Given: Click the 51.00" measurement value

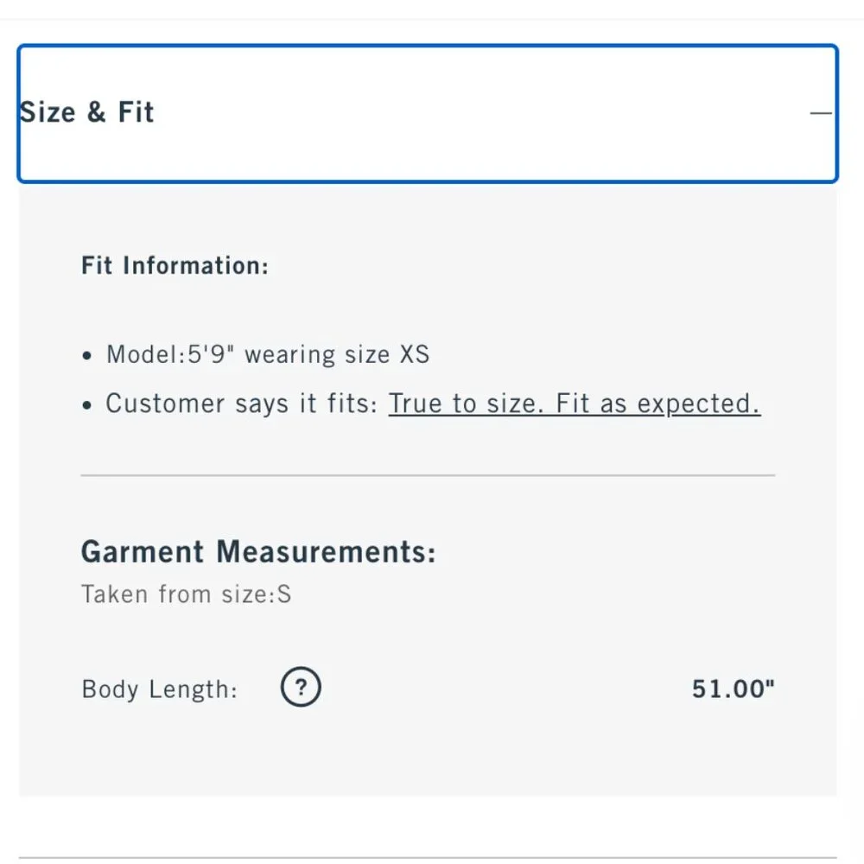Looking at the screenshot, I should (733, 689).
